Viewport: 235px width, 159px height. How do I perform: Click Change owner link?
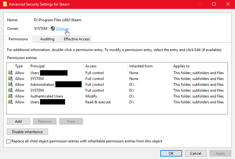tap(62, 29)
